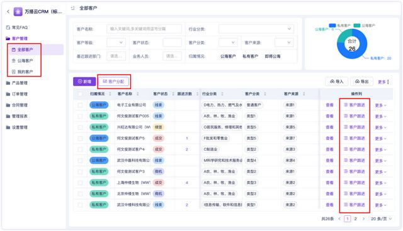The width and height of the screenshot is (403, 231).
Task: Expand 更多 in the last table row
Action: [380, 205]
